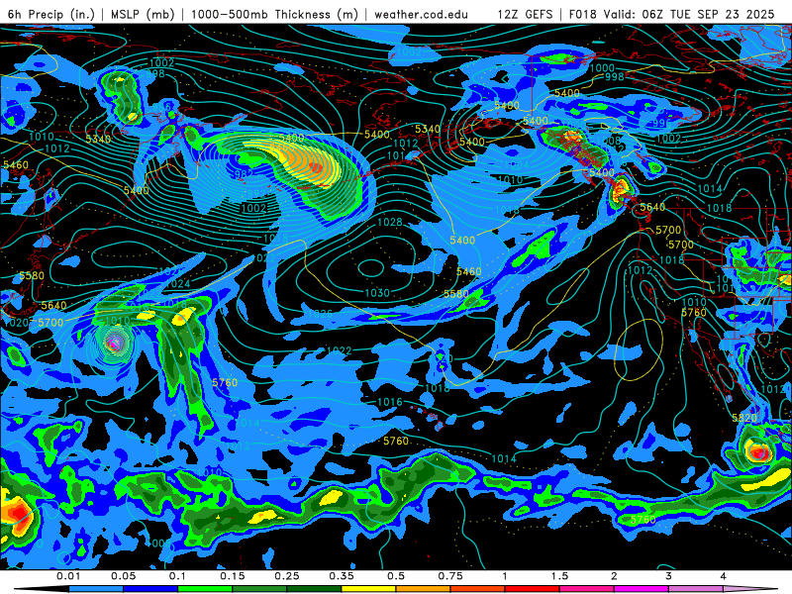The height and width of the screenshot is (594, 792).
Task: Click the light violet 3–4 legend swatch
Action: pos(696,589)
